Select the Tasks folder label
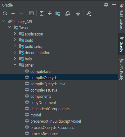This screenshot has width=125, height=137. pyautogui.click(x=24, y=28)
